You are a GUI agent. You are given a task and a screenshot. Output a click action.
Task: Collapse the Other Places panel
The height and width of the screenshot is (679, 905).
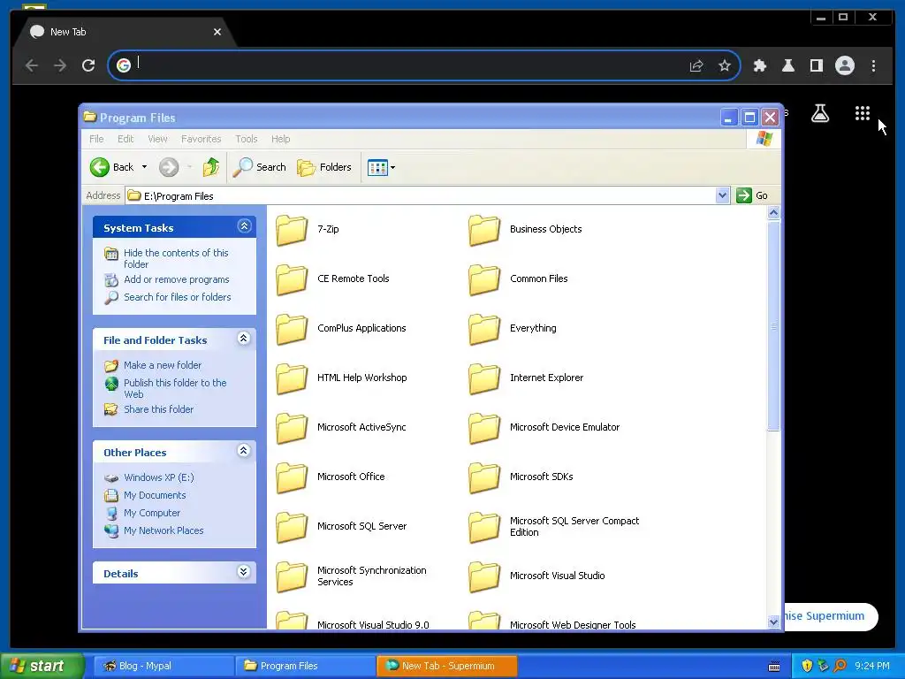(244, 450)
